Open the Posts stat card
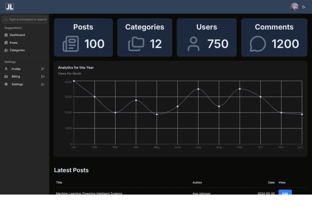This screenshot has width=312, height=207. coord(83,37)
